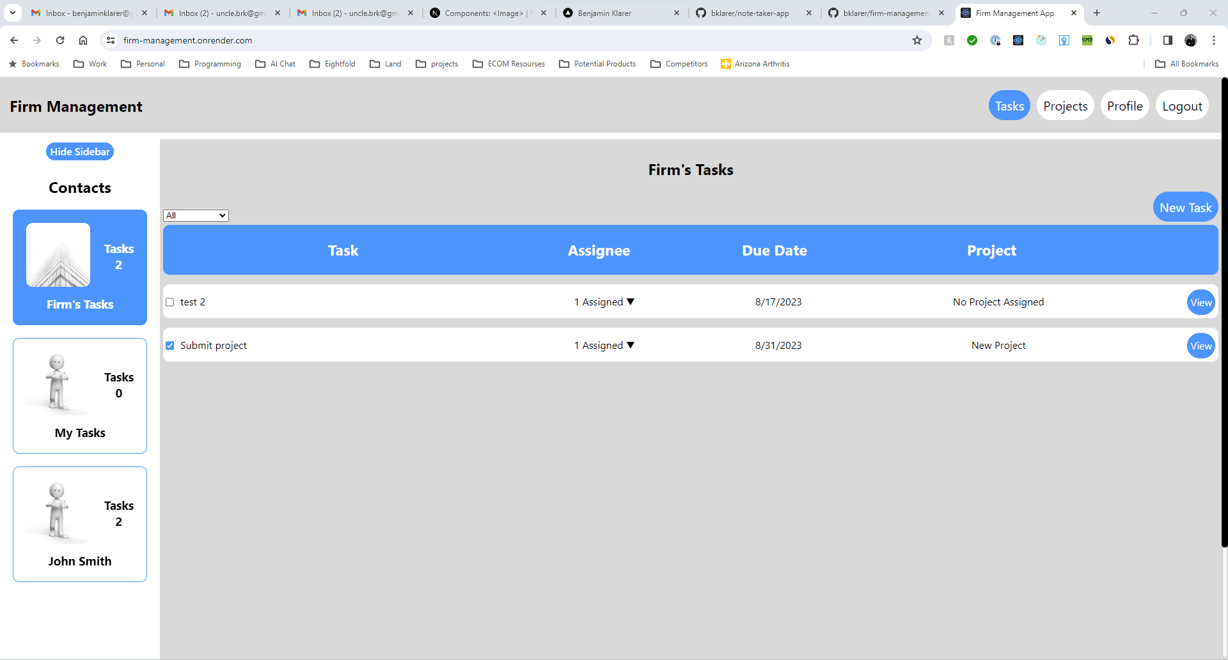The height and width of the screenshot is (660, 1228).
Task: Open the Chrome side panel icon
Action: point(1167,40)
